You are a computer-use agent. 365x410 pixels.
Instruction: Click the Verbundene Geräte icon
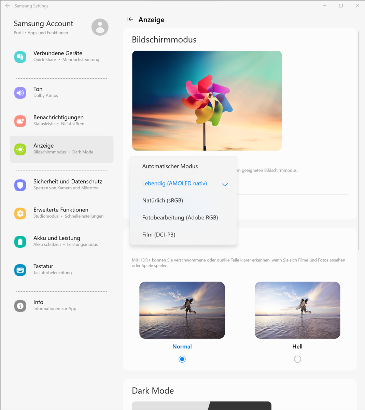coord(20,57)
